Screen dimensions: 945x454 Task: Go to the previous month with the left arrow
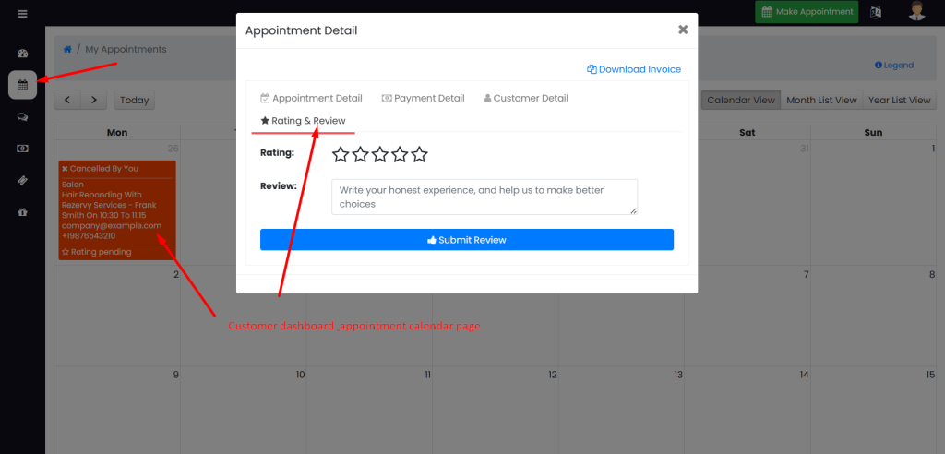pos(67,100)
